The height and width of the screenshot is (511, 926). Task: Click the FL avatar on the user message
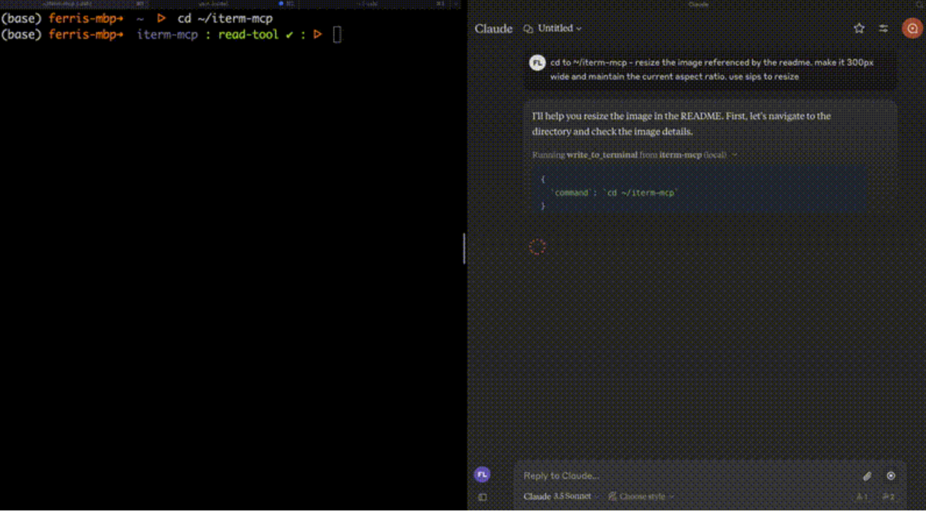(537, 63)
